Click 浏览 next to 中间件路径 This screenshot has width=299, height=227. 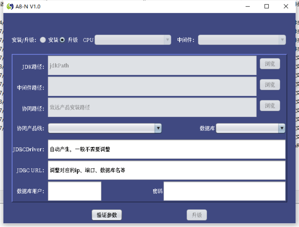tap(270, 85)
